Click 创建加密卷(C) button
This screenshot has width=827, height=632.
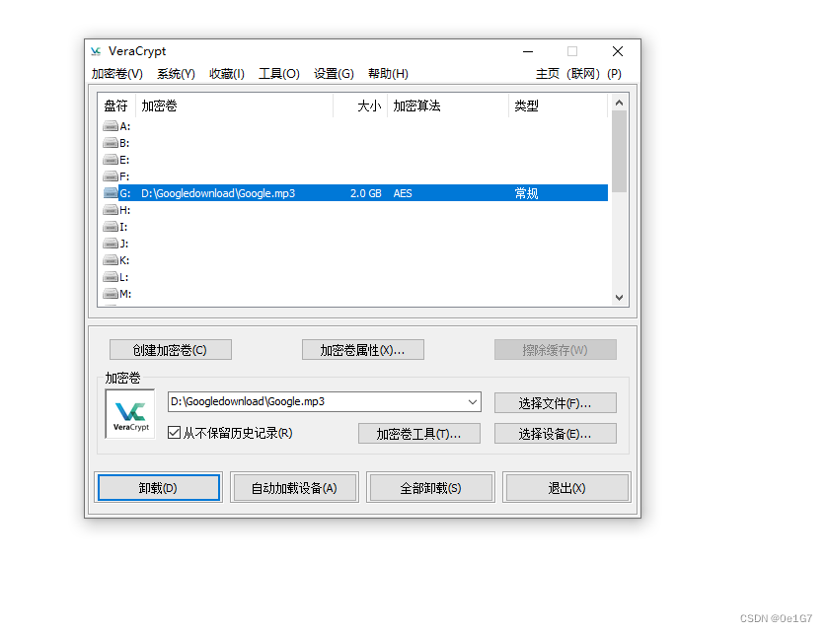(x=171, y=350)
